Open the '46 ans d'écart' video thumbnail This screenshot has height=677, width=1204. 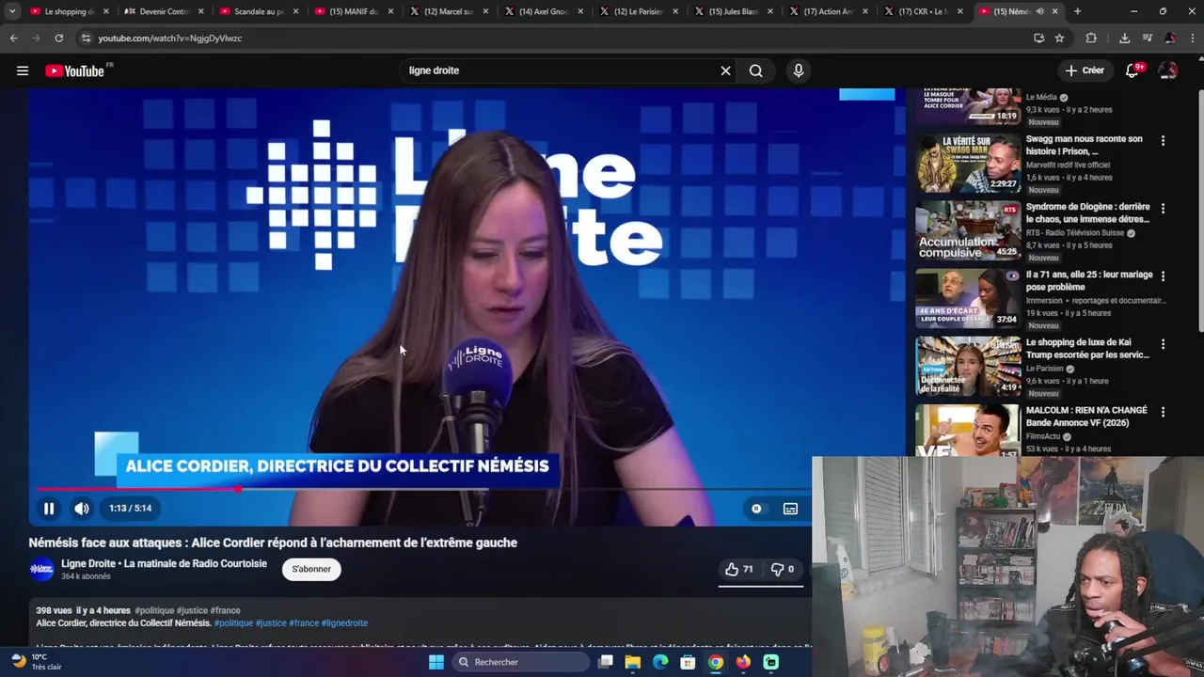point(968,298)
